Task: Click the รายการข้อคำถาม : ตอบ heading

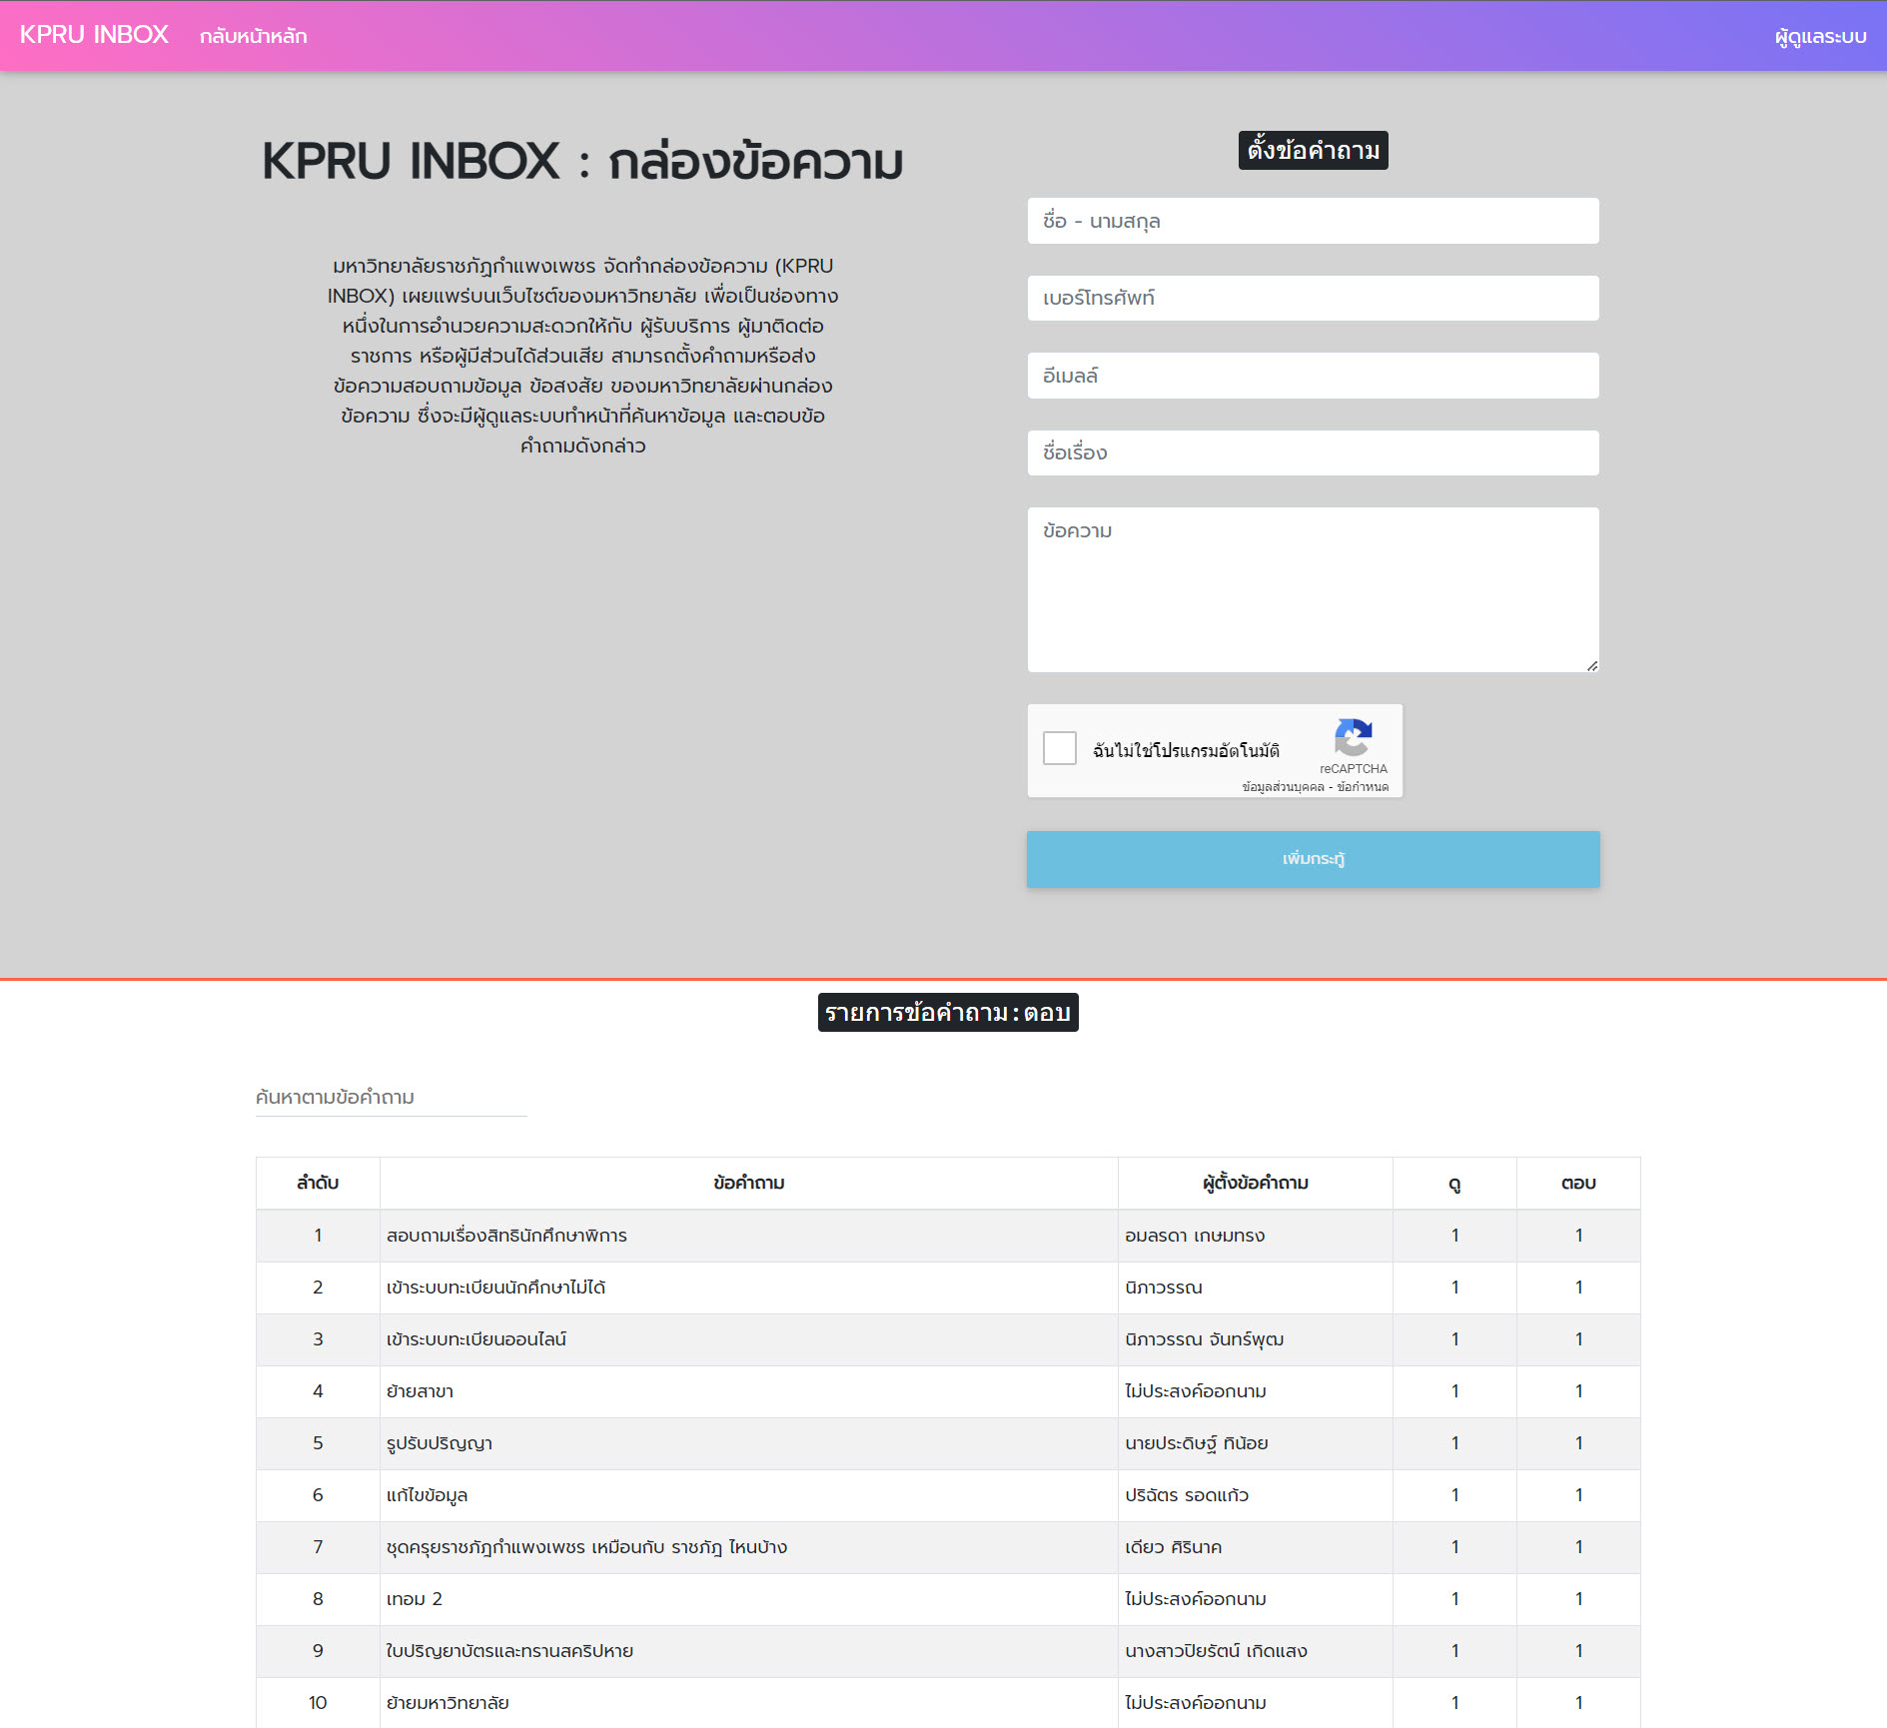Action: click(947, 1013)
